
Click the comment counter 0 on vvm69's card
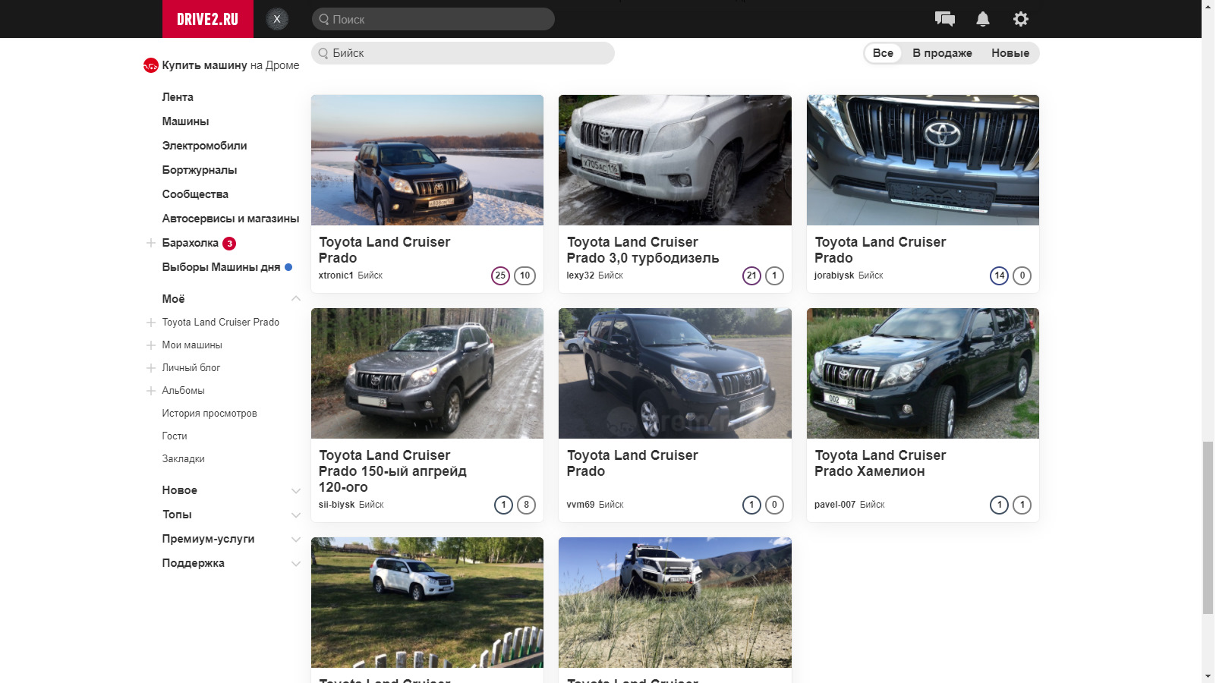[x=774, y=505]
